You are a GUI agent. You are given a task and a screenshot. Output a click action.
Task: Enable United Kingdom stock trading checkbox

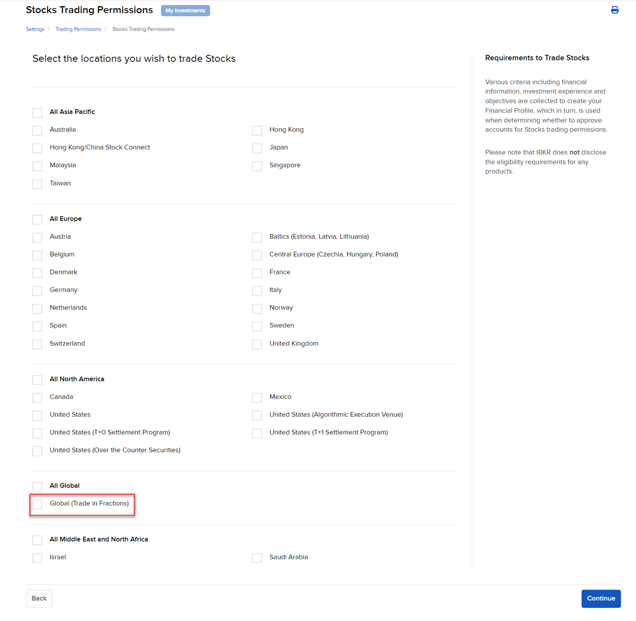(257, 344)
